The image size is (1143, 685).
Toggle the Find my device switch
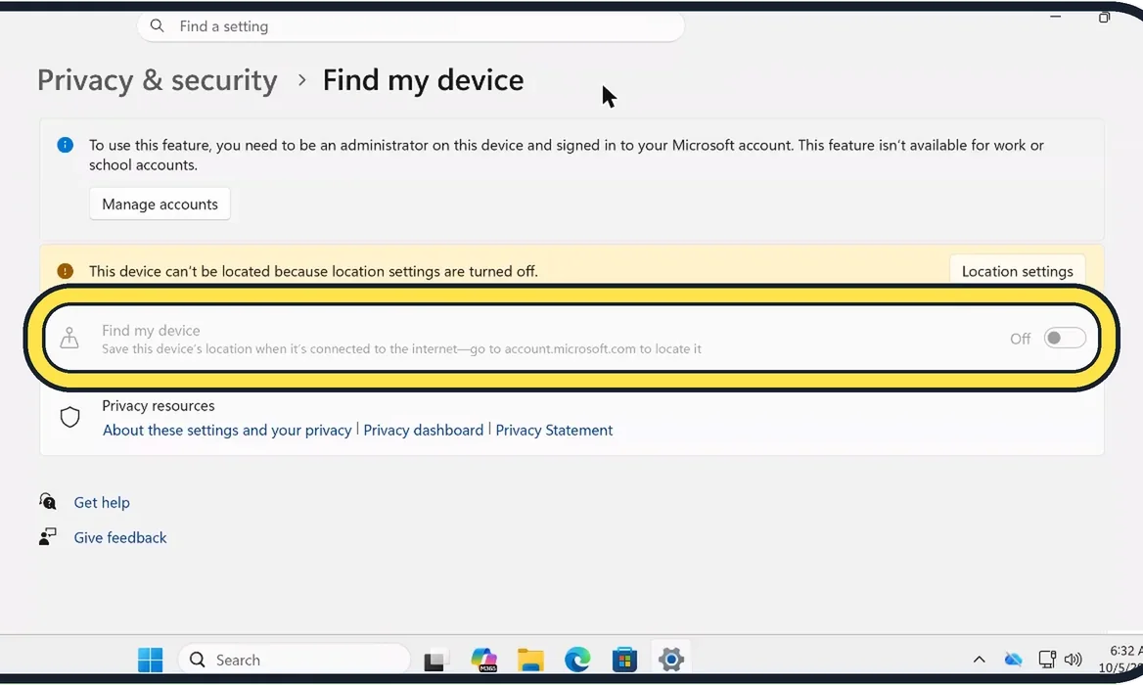tap(1065, 339)
